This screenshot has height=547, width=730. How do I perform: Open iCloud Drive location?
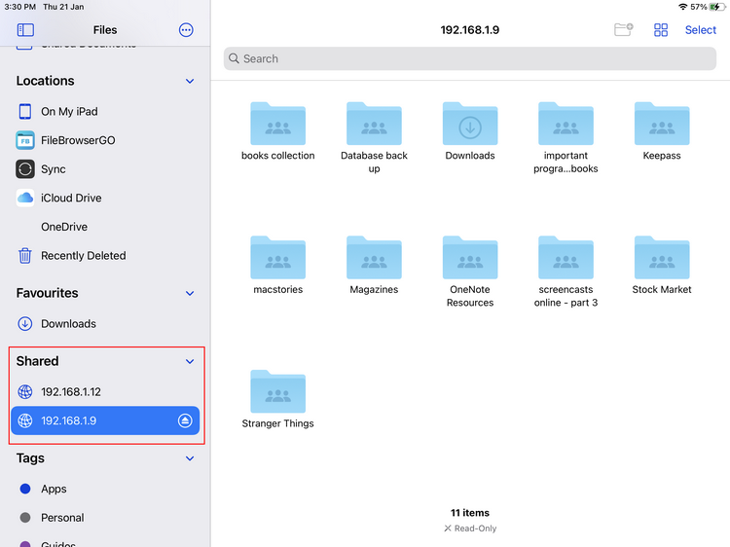pos(105,198)
